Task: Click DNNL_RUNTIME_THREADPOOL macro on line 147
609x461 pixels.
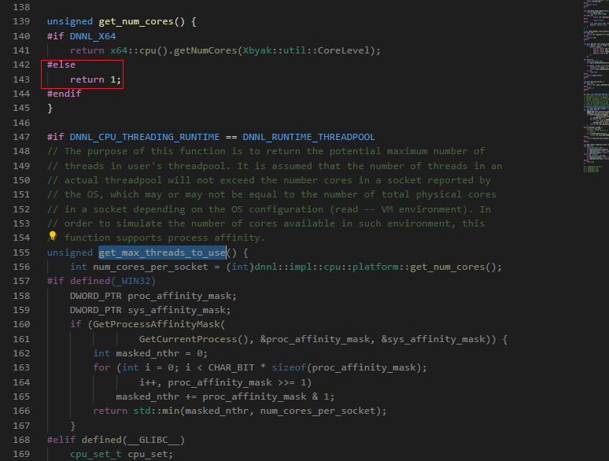Action: click(308, 137)
